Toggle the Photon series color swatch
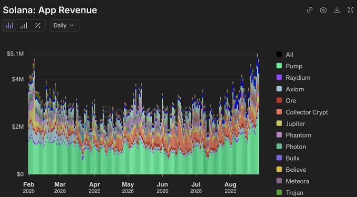 coord(279,147)
